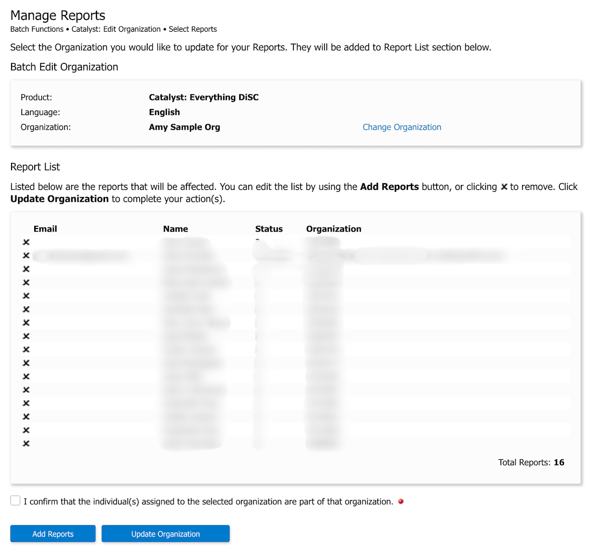Click the Organization column header
603x550 pixels.
(x=334, y=229)
